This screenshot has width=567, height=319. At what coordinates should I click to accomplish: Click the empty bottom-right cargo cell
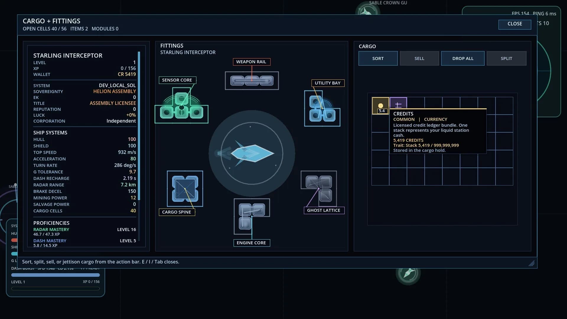(504, 177)
